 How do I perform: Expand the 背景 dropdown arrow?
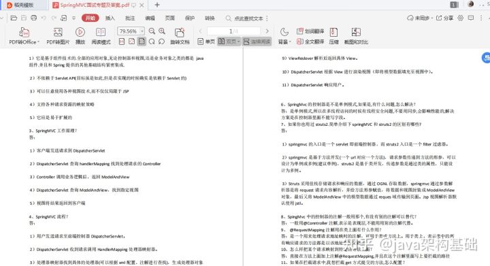[x=290, y=41]
